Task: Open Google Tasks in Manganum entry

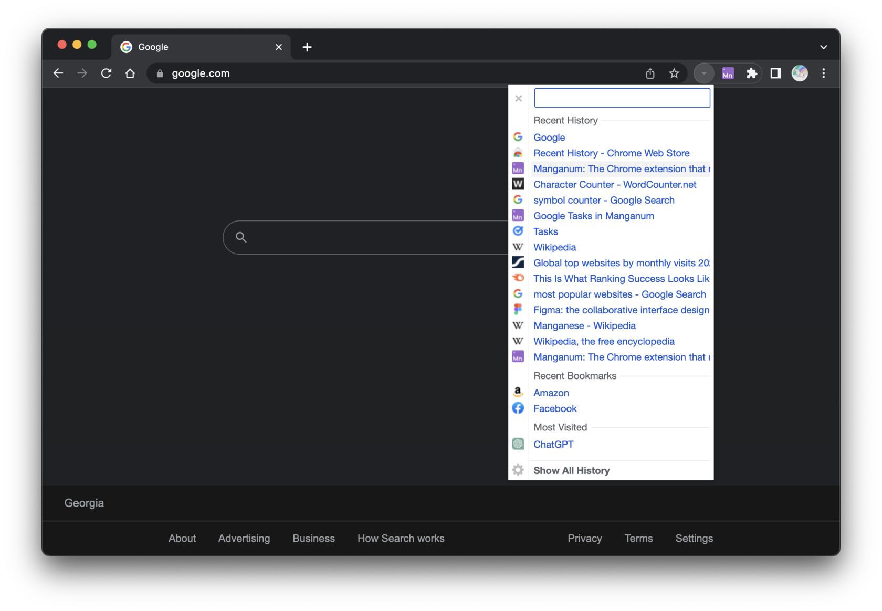Action: [594, 216]
